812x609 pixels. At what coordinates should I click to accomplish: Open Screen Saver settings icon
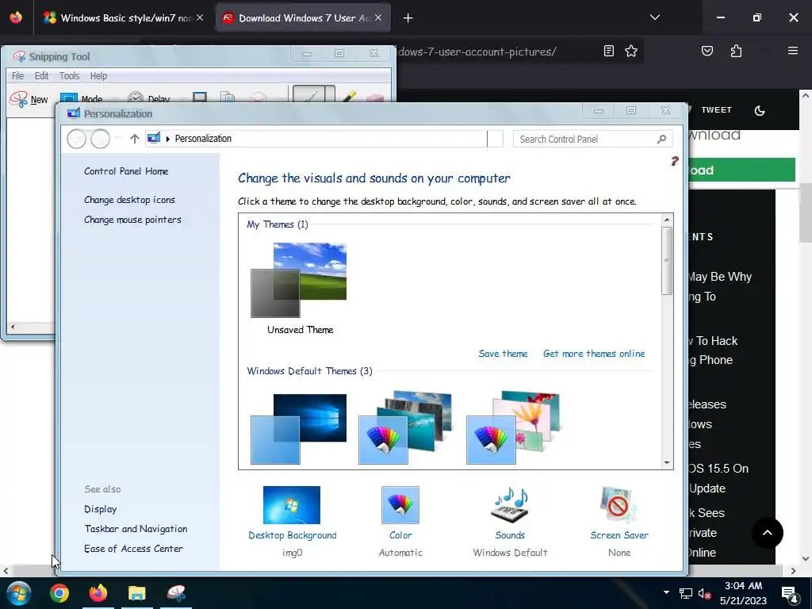(x=619, y=505)
